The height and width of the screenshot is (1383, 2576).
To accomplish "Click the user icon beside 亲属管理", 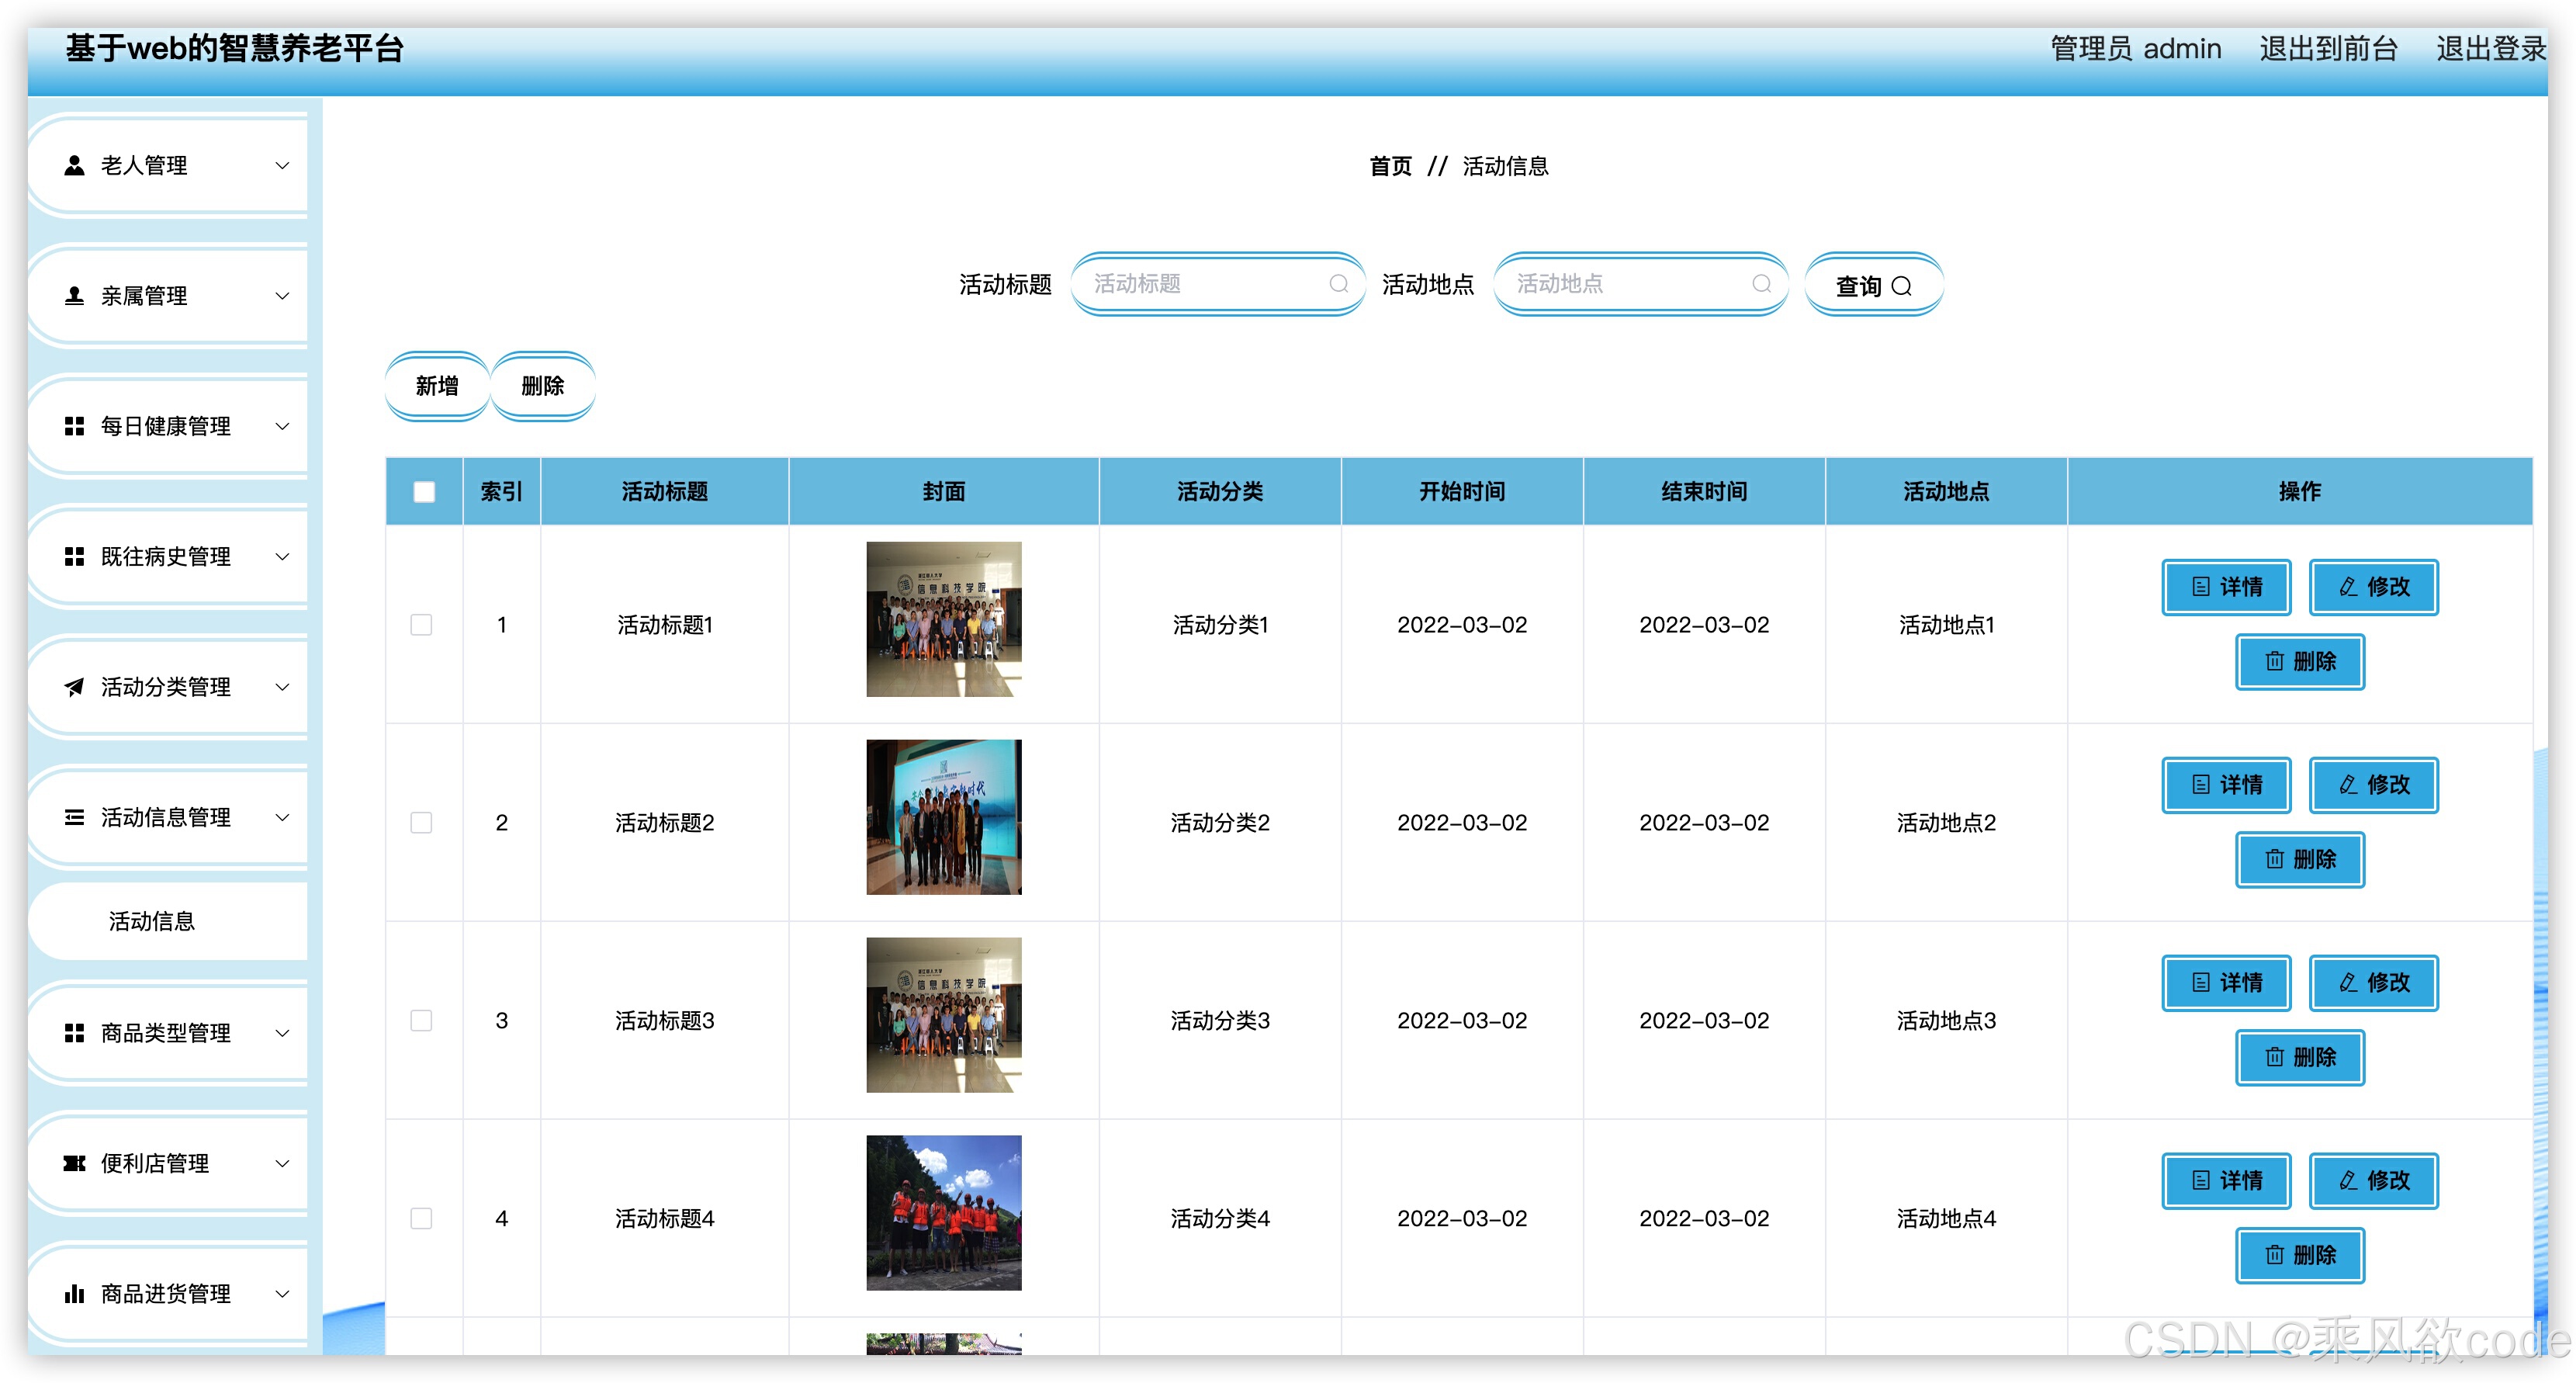I will [74, 296].
